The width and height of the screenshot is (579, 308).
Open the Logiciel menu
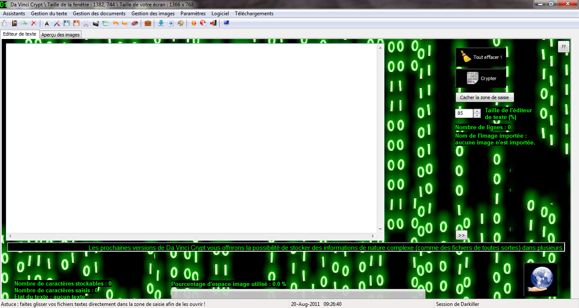[x=220, y=14]
